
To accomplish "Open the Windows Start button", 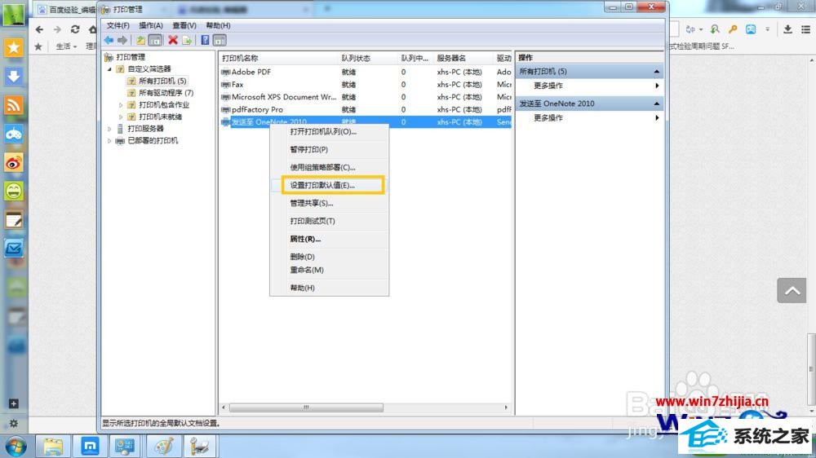I will pos(16,446).
